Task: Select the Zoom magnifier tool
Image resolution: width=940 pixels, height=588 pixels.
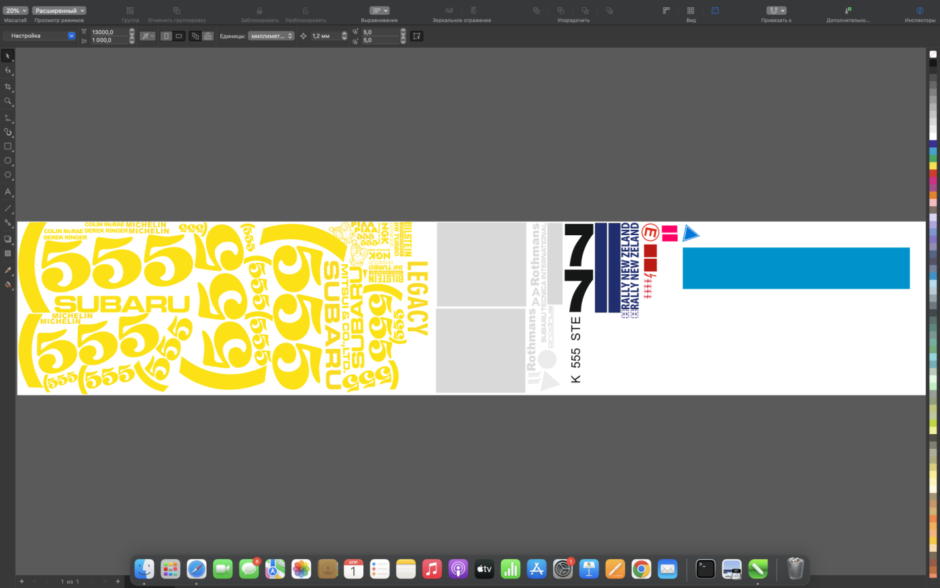Action: point(8,101)
